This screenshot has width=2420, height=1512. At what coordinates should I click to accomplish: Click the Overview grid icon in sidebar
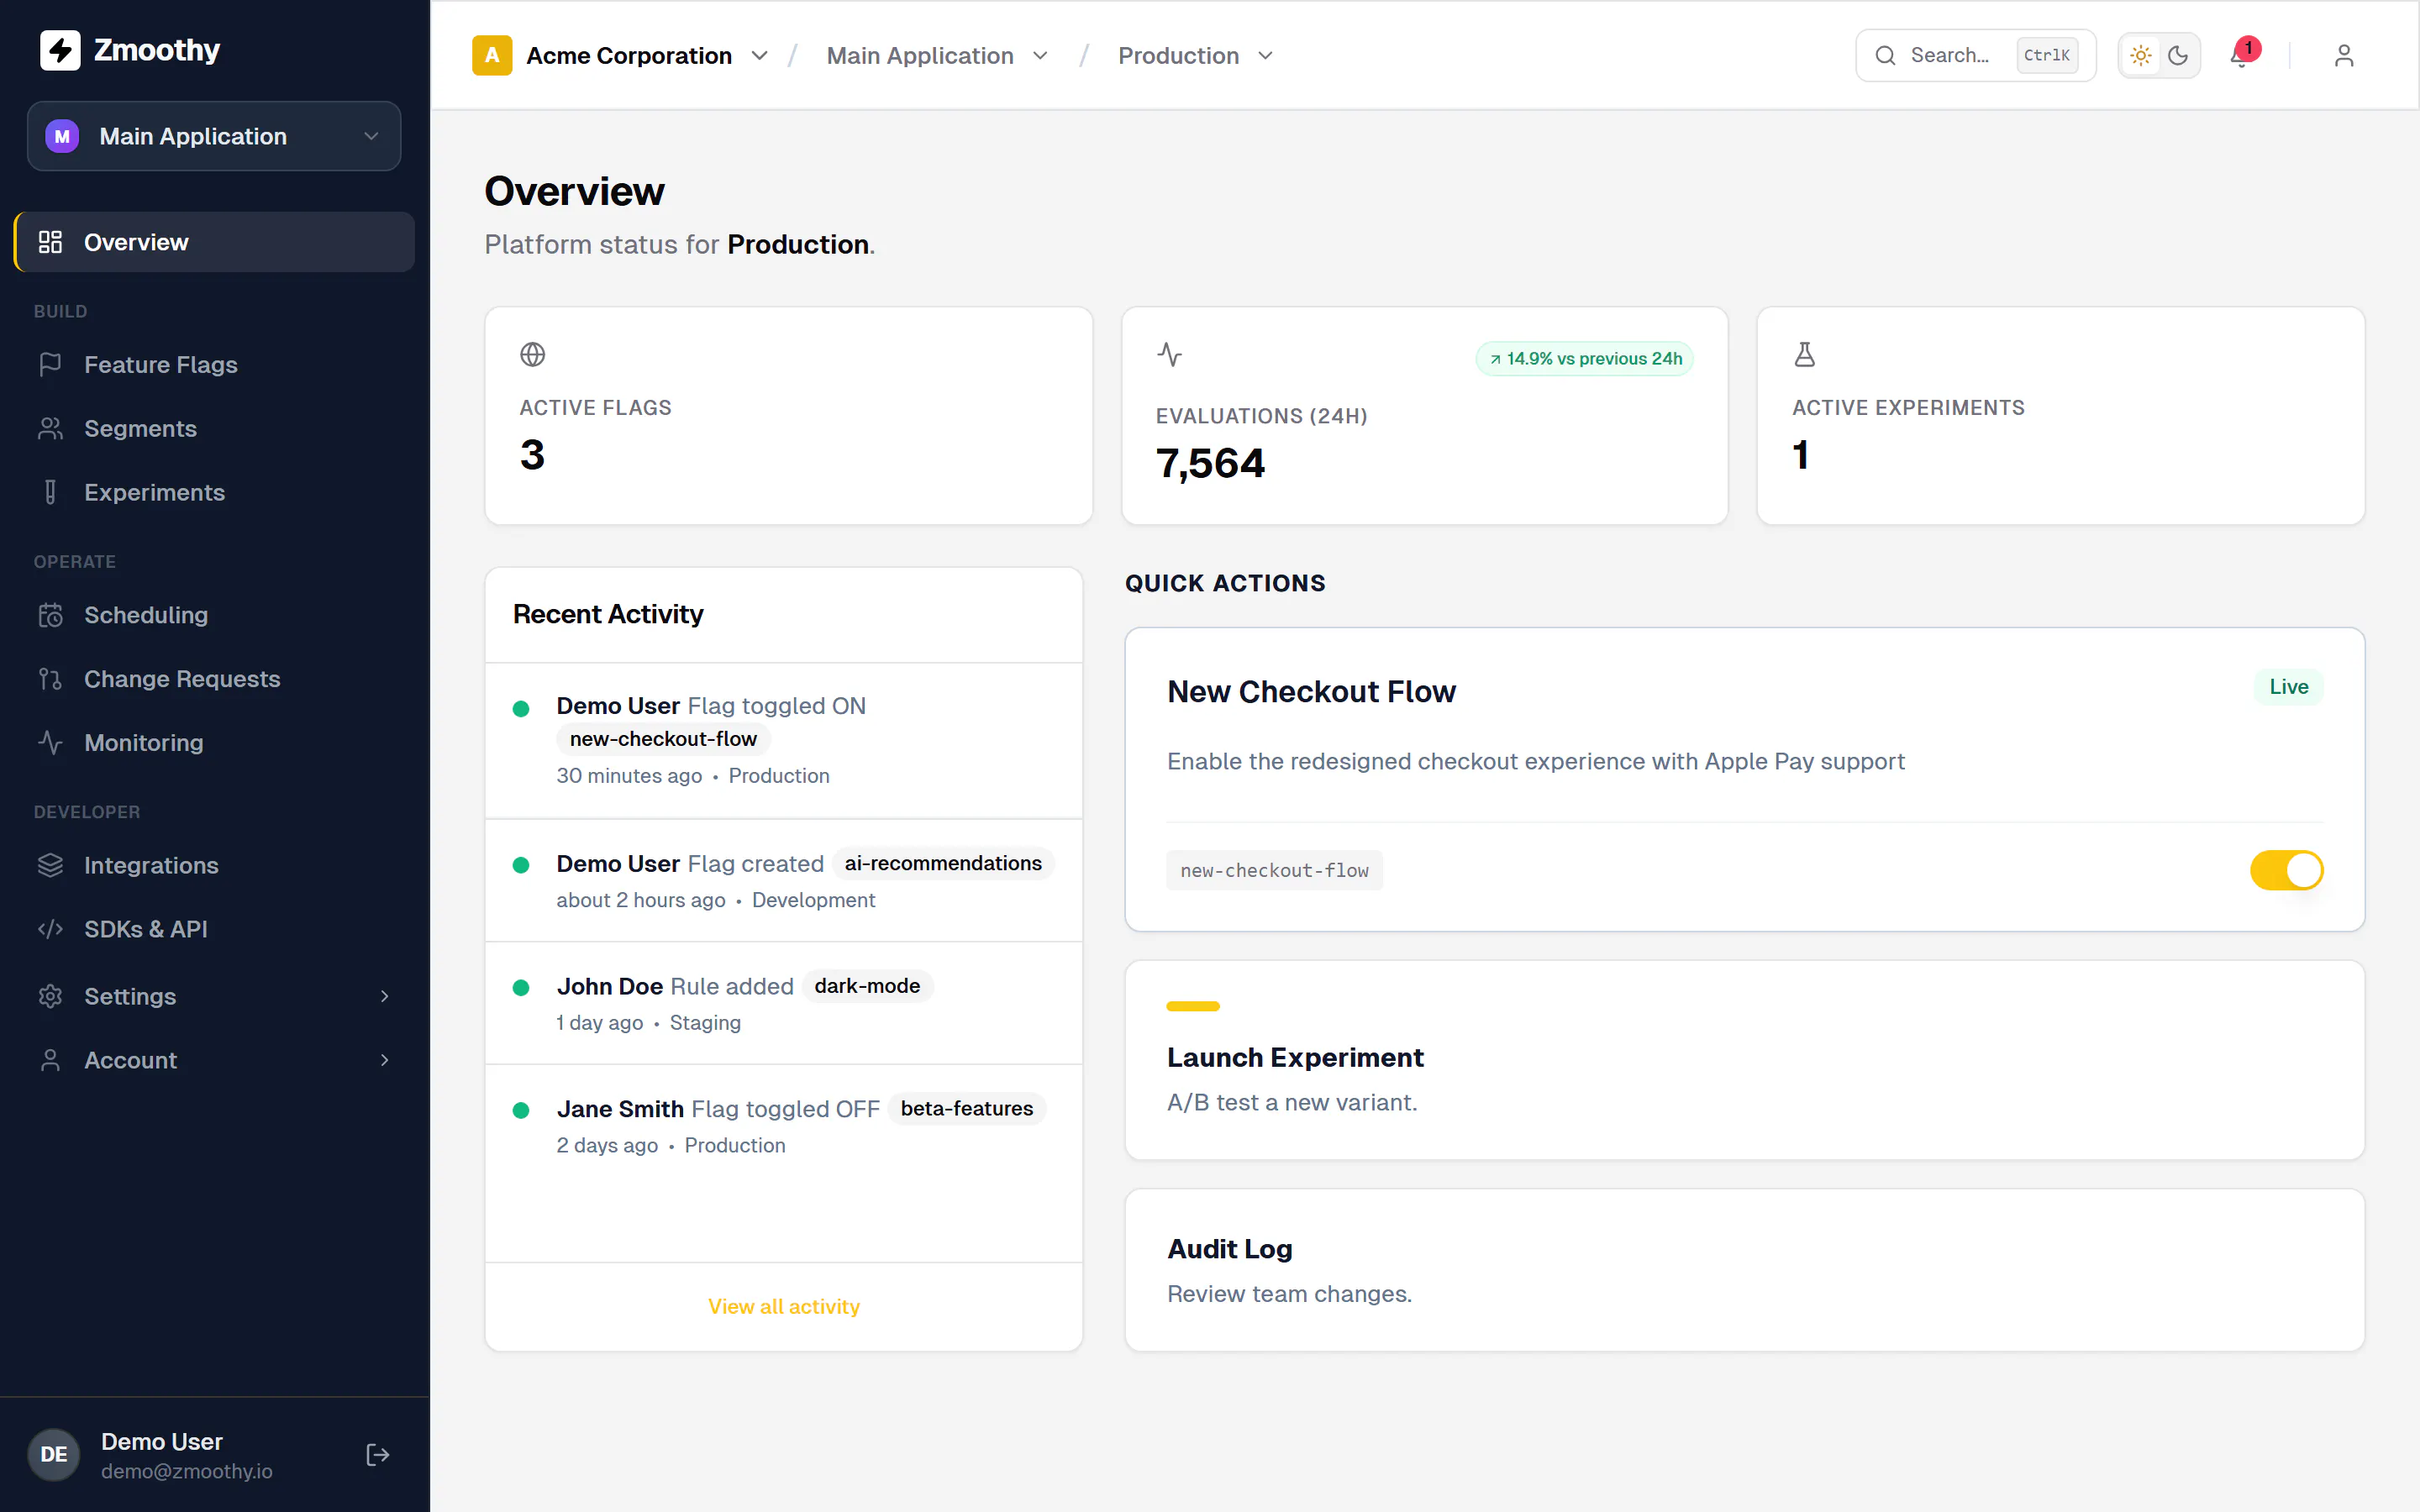click(50, 242)
